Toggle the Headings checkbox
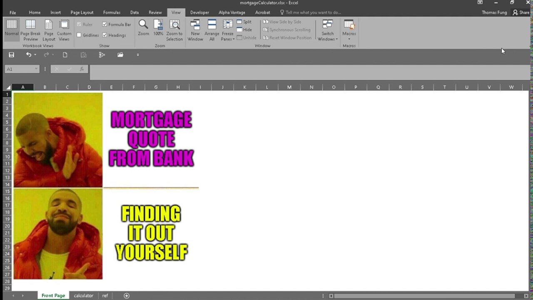533x300 pixels. pyautogui.click(x=105, y=35)
